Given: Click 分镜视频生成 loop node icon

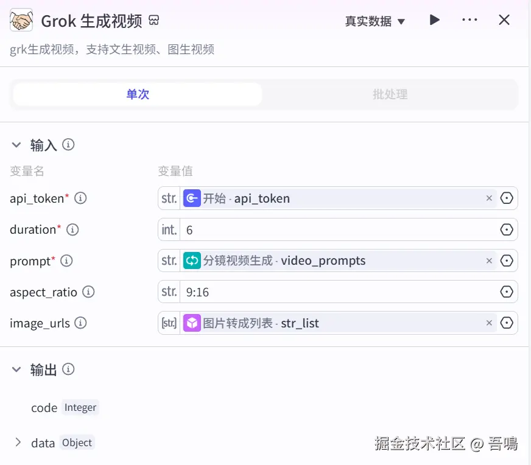Looking at the screenshot, I should (192, 260).
